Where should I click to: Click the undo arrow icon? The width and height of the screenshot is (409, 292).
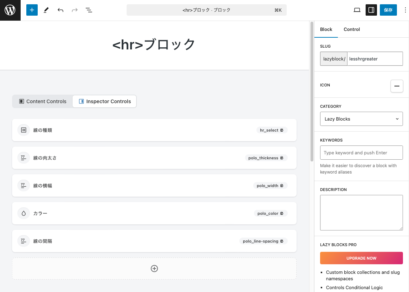tap(60, 10)
